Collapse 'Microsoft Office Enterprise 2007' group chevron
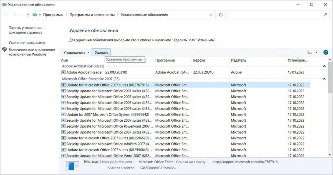 pyautogui.click(x=324, y=79)
